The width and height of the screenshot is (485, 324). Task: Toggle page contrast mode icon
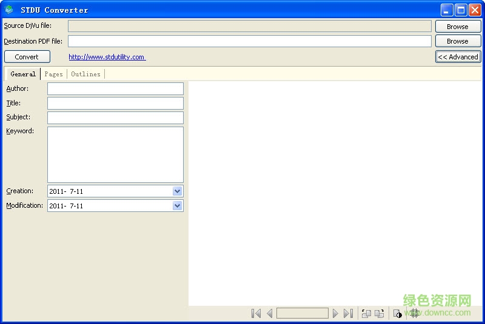398,314
